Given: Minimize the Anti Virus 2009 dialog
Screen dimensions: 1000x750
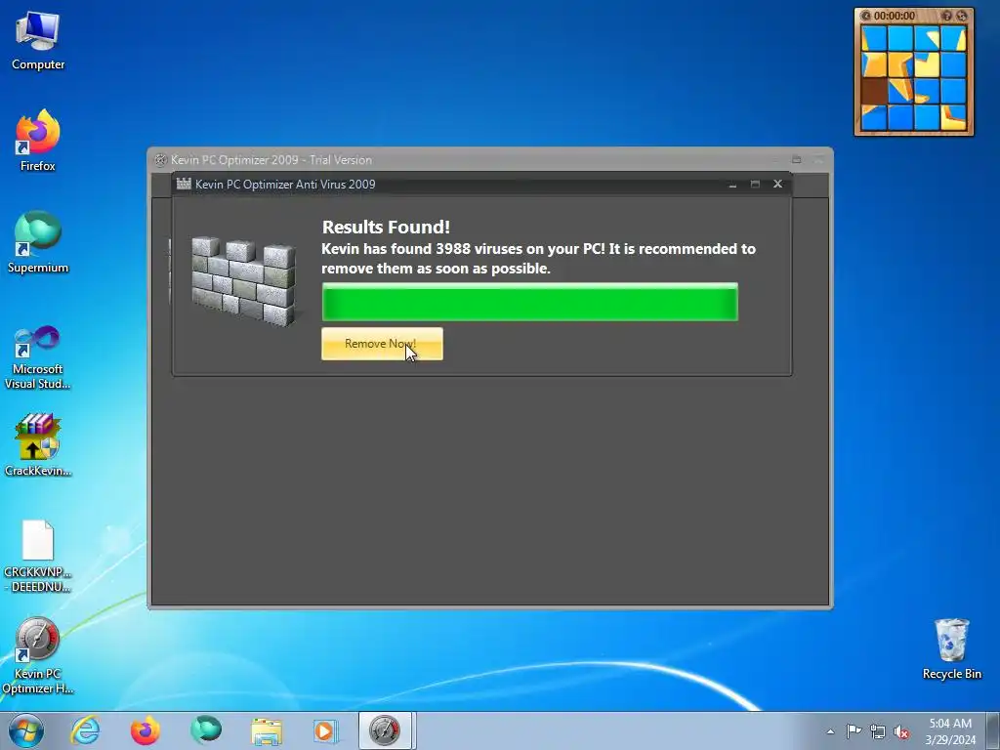Looking at the screenshot, I should click(x=732, y=184).
